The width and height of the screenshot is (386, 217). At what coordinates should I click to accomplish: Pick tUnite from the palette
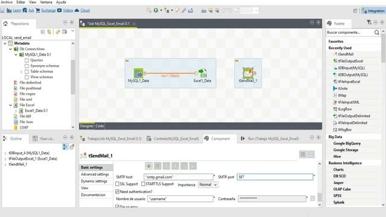point(343,89)
